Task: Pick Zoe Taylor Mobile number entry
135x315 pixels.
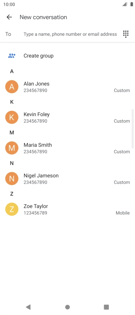Action: click(x=67, y=209)
